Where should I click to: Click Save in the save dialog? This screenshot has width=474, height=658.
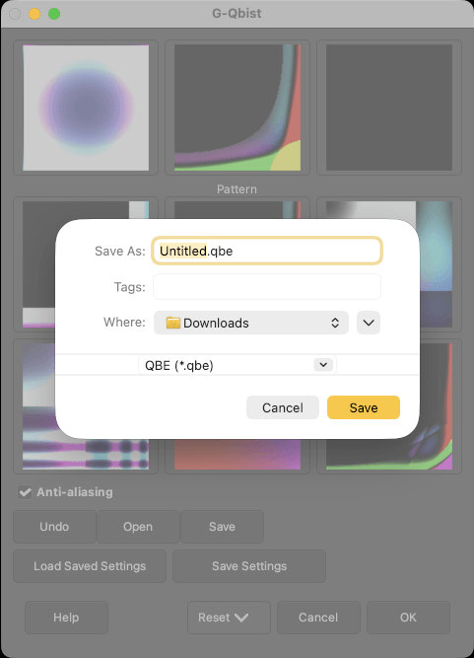tap(364, 407)
